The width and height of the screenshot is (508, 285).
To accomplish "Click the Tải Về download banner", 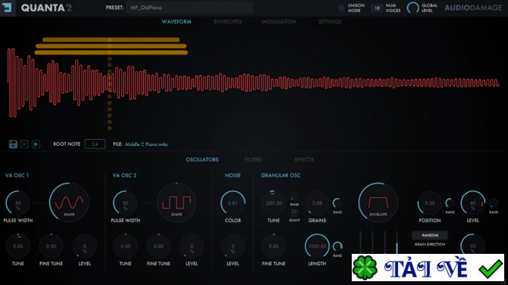I will tap(427, 267).
